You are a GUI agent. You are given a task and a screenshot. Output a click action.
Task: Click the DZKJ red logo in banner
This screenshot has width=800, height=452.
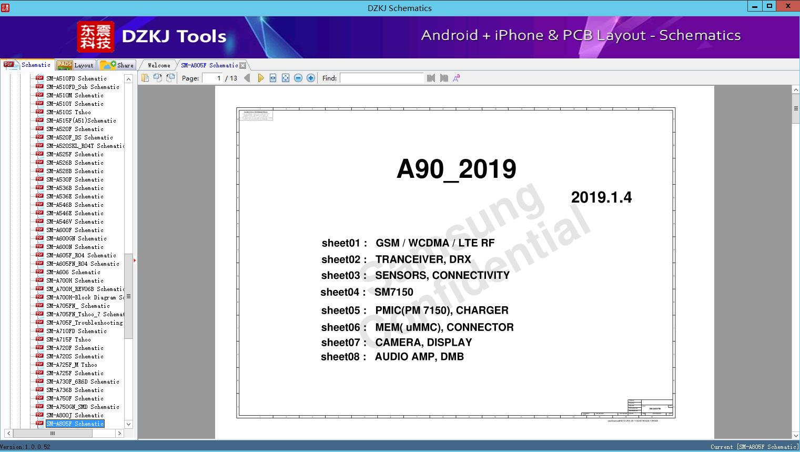coord(96,37)
